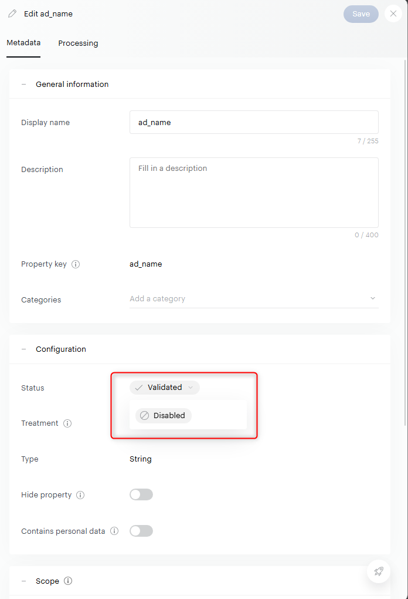The image size is (408, 599).
Task: Click info icon beside Hide property
Action: (80, 495)
